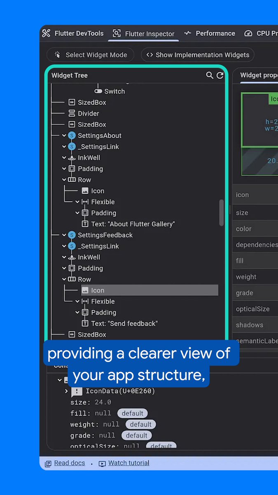
Task: Expand the IconData(U+0E260) entry
Action: point(66,391)
